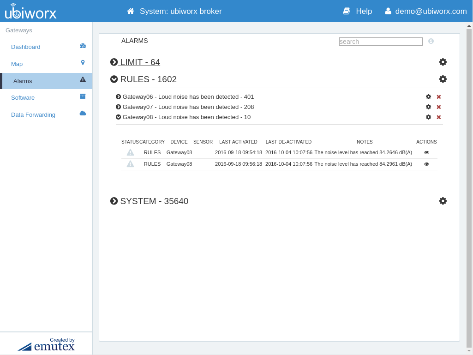Click the home icon beside System title
473x355 pixels.
point(130,11)
